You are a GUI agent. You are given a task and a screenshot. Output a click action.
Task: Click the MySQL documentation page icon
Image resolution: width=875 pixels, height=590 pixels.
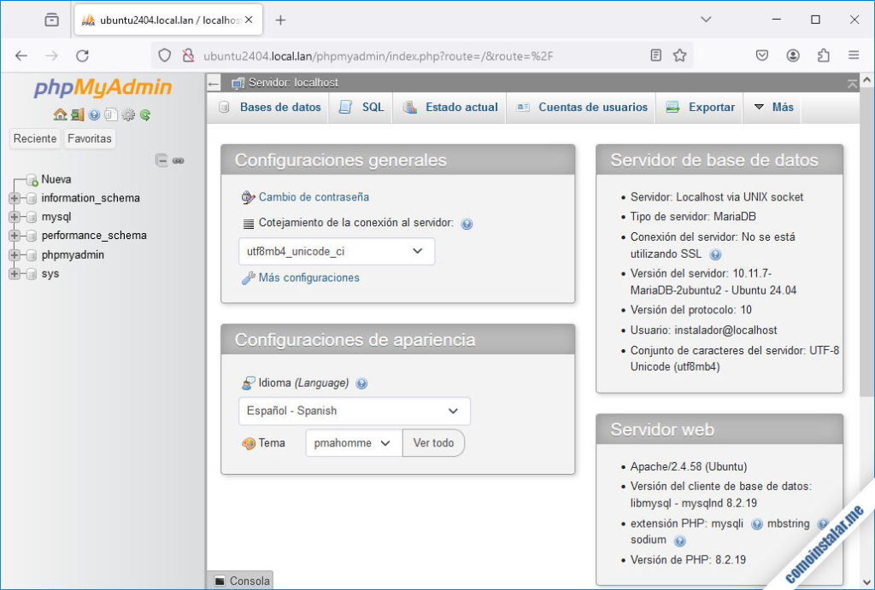click(111, 114)
